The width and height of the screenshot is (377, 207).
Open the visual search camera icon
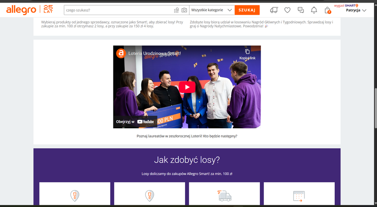(x=184, y=10)
